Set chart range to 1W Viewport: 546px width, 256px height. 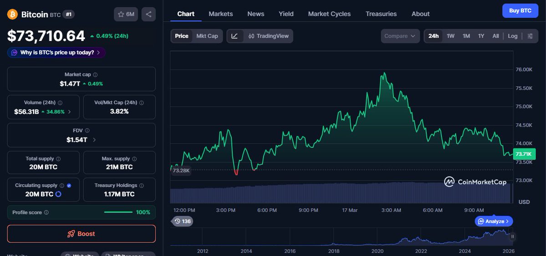(x=450, y=36)
